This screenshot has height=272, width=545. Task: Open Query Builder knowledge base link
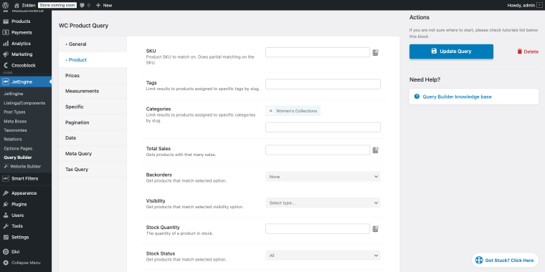[457, 97]
